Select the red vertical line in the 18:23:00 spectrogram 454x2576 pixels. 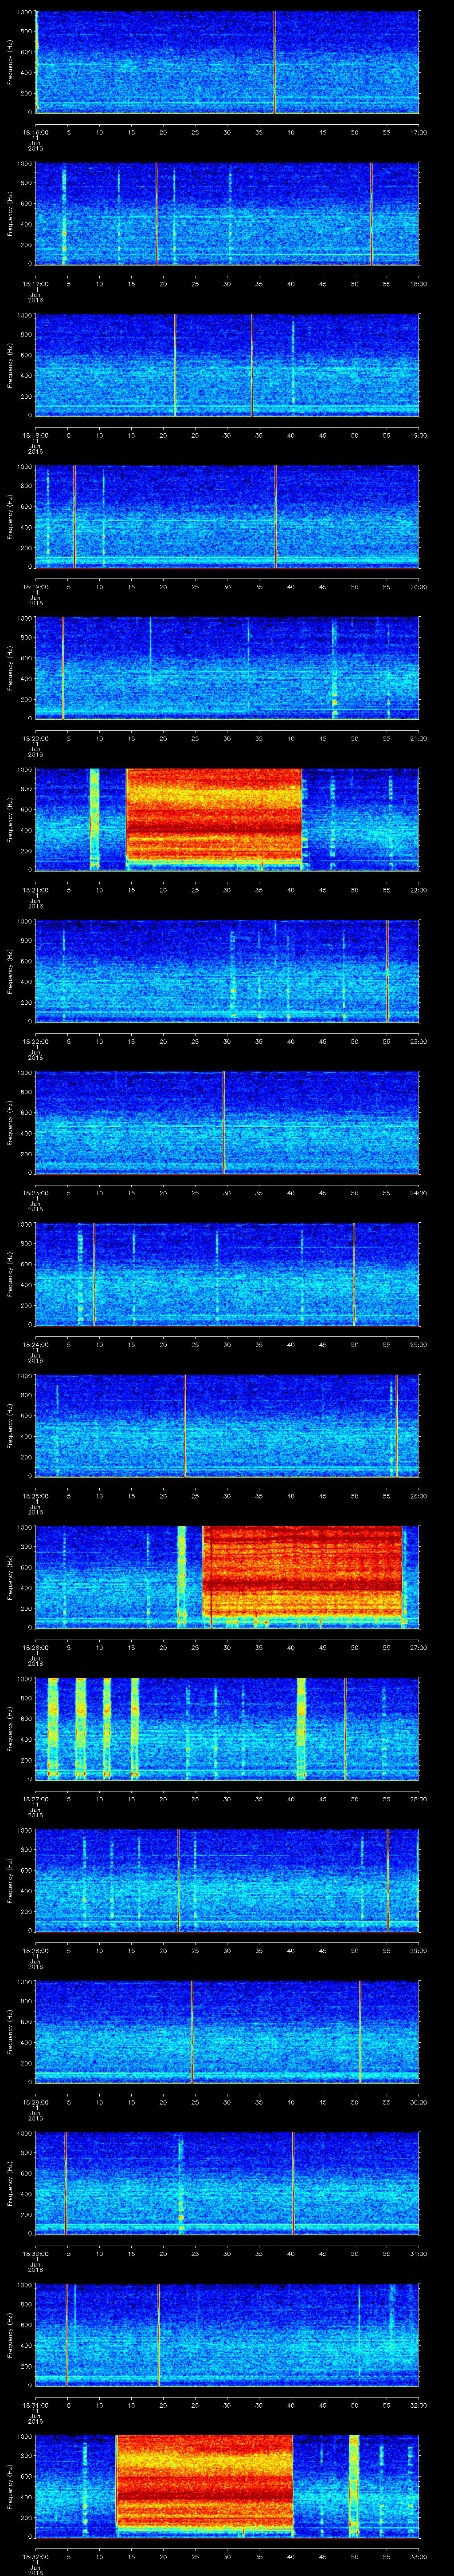(224, 1121)
